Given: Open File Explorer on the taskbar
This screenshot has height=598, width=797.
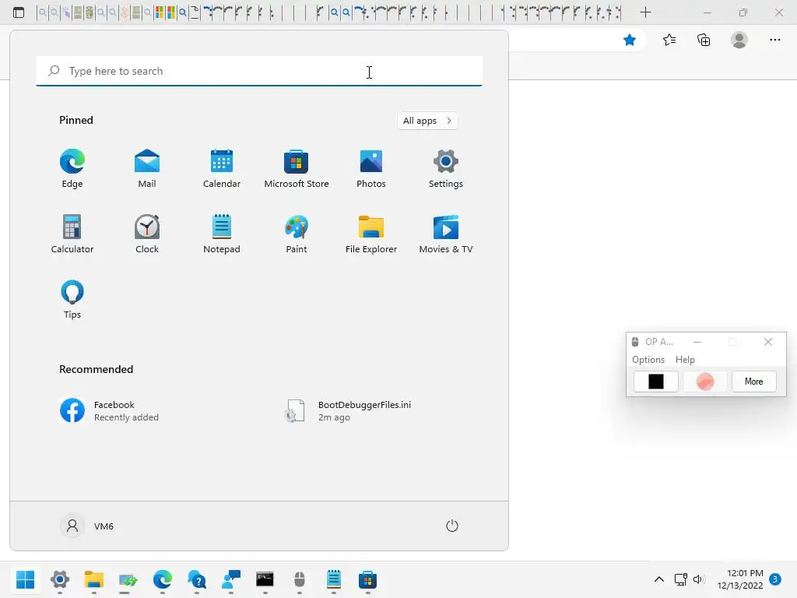Looking at the screenshot, I should [93, 579].
